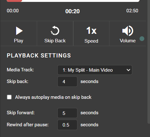Enable Always autoplay media on skip back
150x137 pixels.
(x=9, y=97)
